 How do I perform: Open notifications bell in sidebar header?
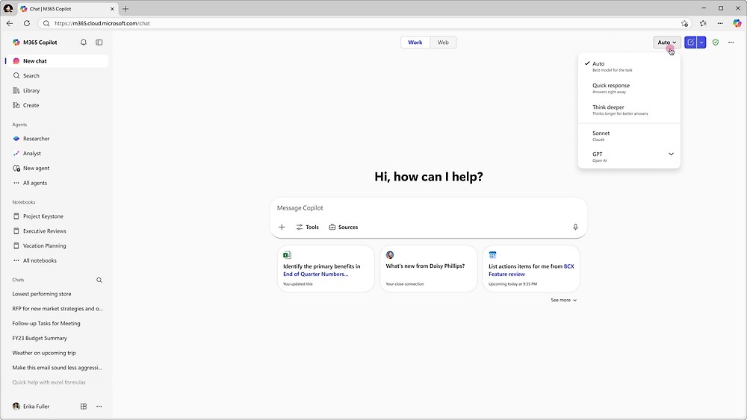pyautogui.click(x=84, y=43)
